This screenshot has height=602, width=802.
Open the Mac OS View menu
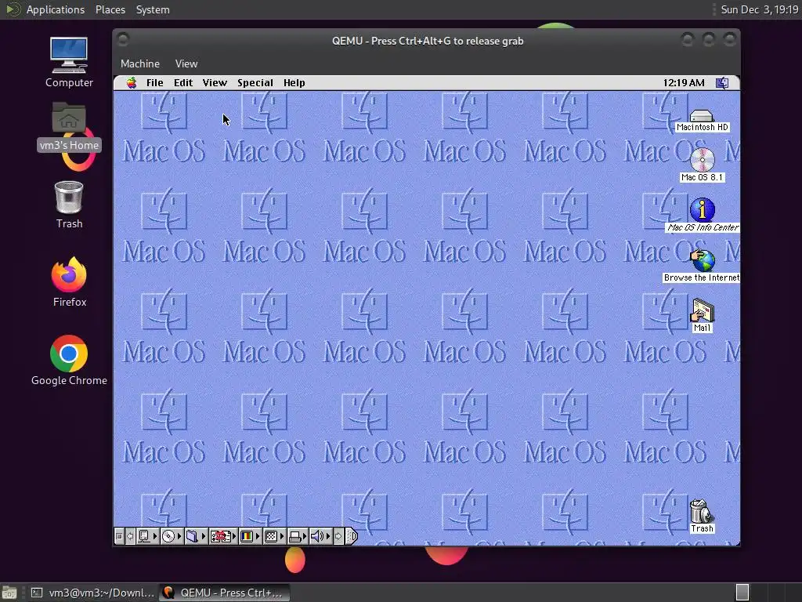215,83
